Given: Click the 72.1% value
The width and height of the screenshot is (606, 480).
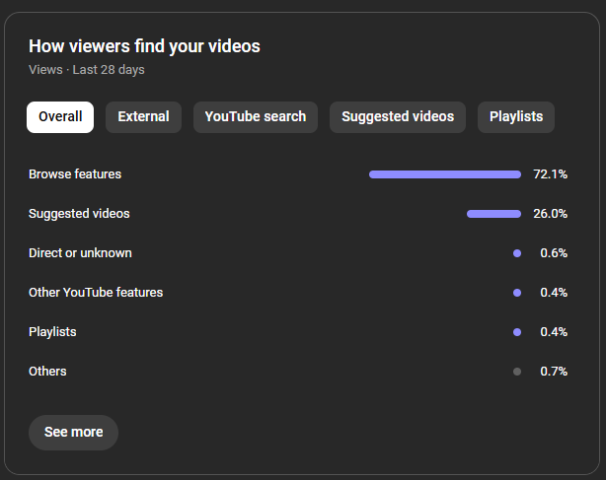Looking at the screenshot, I should (551, 174).
